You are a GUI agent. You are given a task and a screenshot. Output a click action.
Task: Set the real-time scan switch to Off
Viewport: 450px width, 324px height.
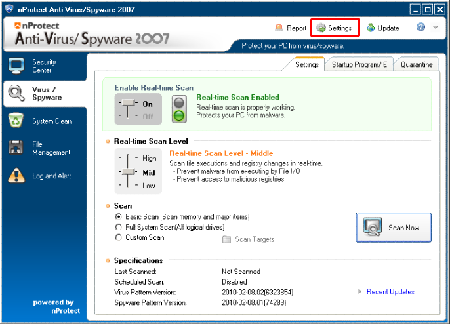tap(148, 117)
